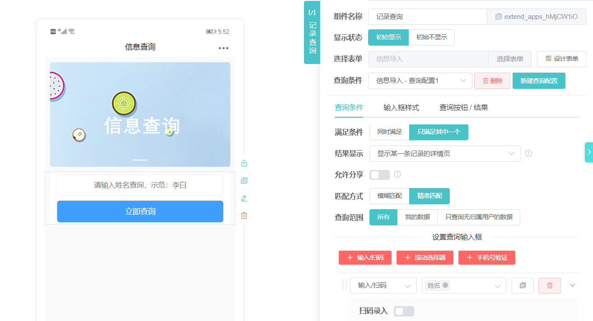
Task: Open the 查询条件 configuration dropdown
Action: click(420, 81)
